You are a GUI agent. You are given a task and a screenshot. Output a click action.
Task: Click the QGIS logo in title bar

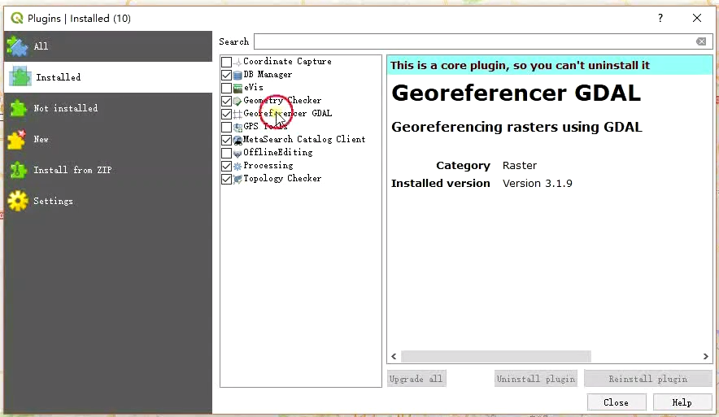pos(17,19)
